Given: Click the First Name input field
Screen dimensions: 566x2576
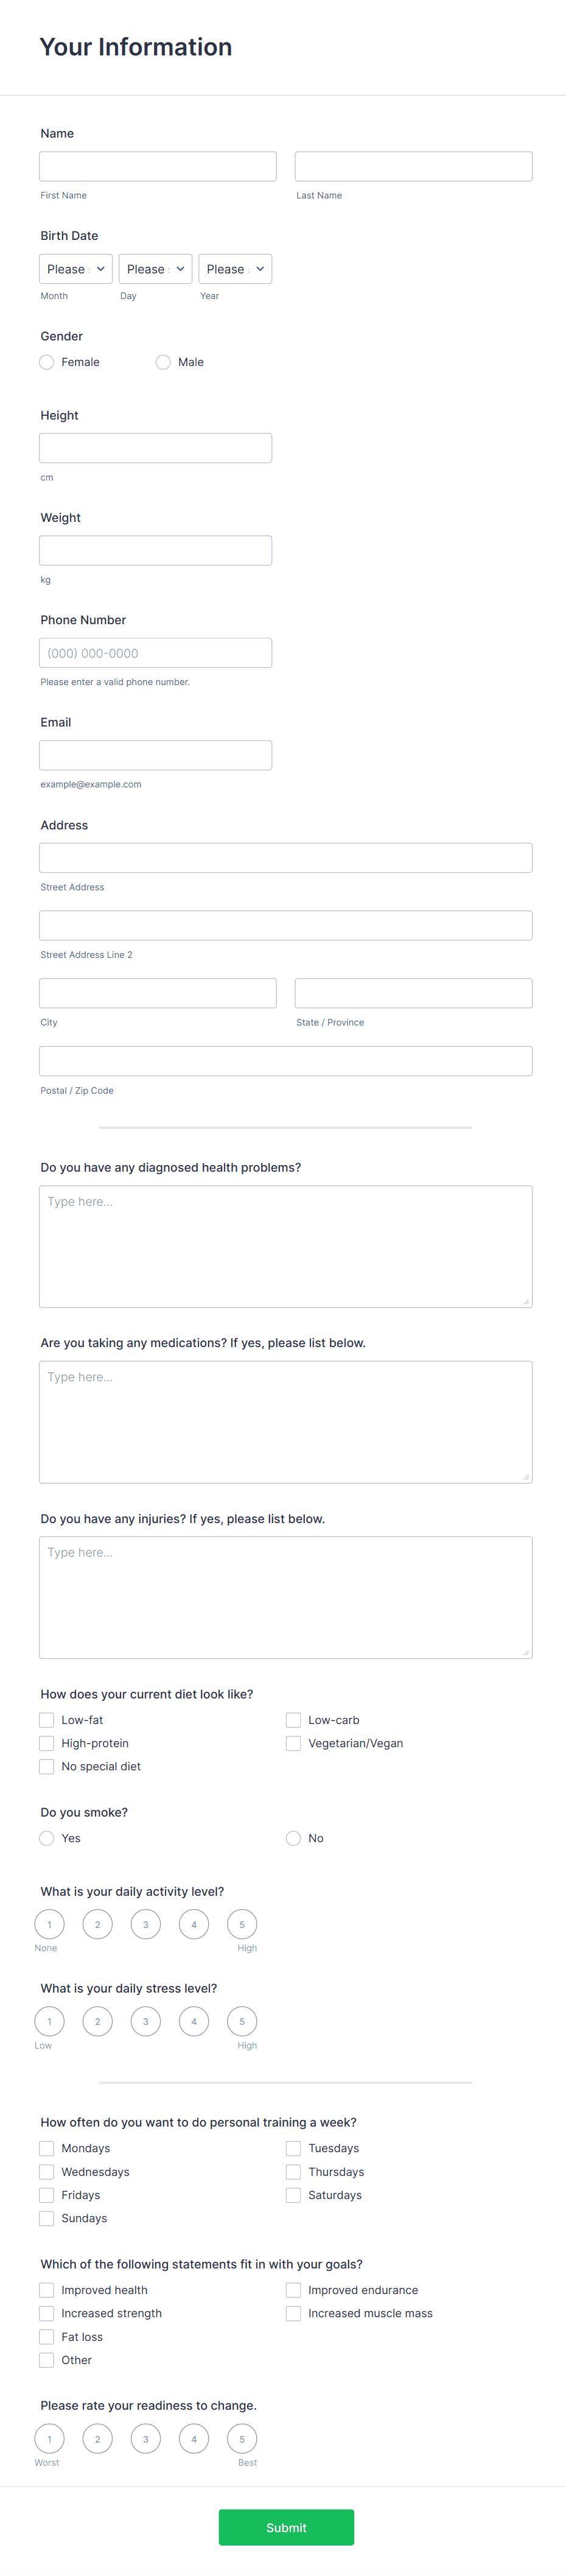Looking at the screenshot, I should coord(157,166).
